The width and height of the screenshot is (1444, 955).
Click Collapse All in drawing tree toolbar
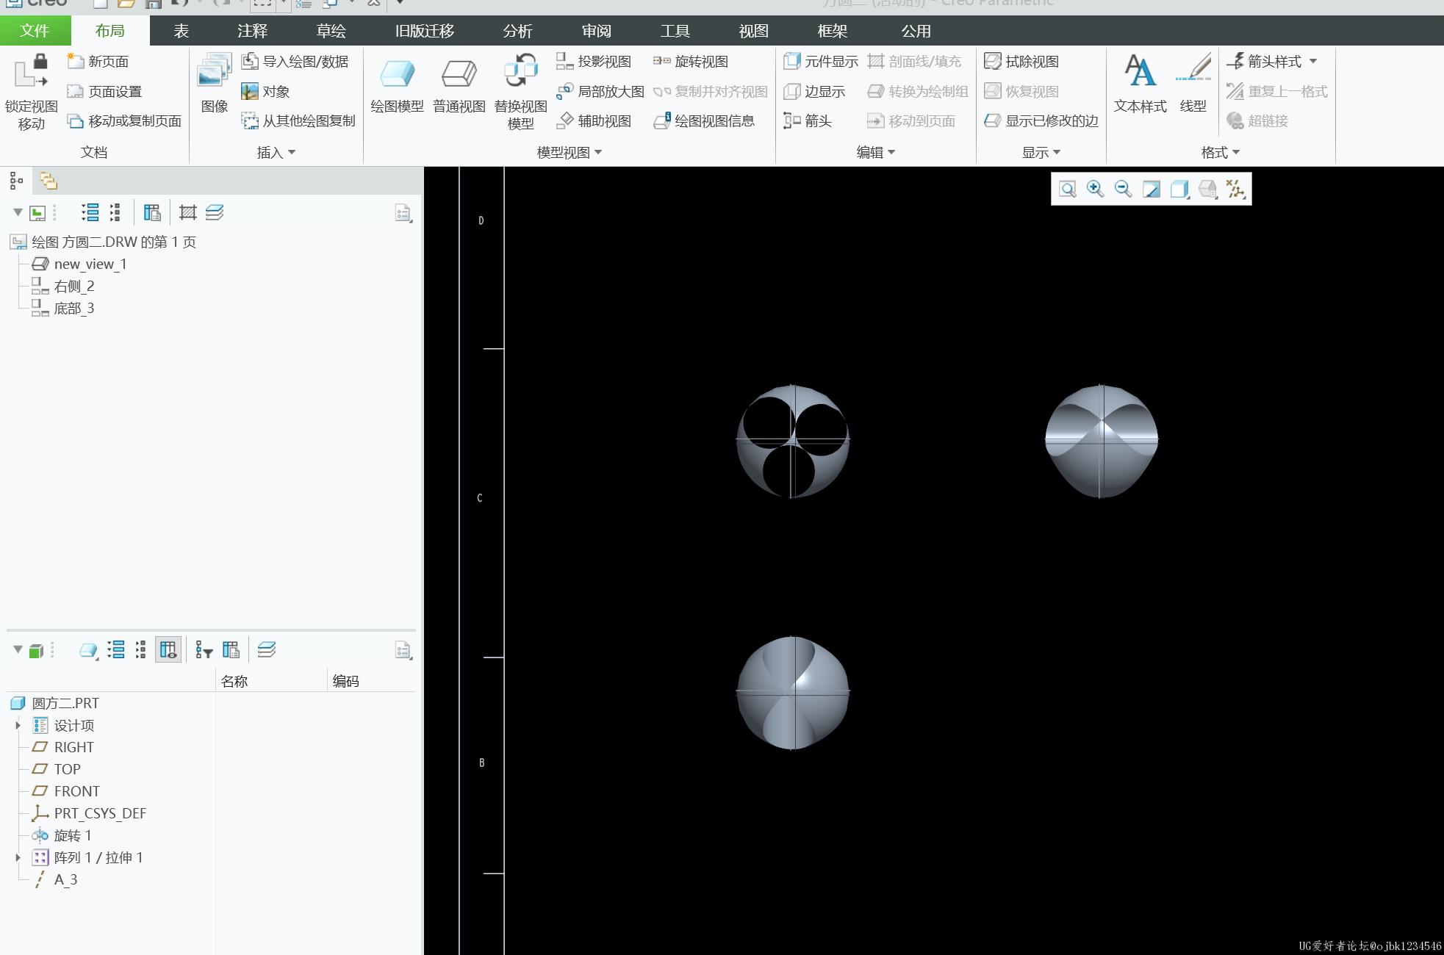coord(115,213)
